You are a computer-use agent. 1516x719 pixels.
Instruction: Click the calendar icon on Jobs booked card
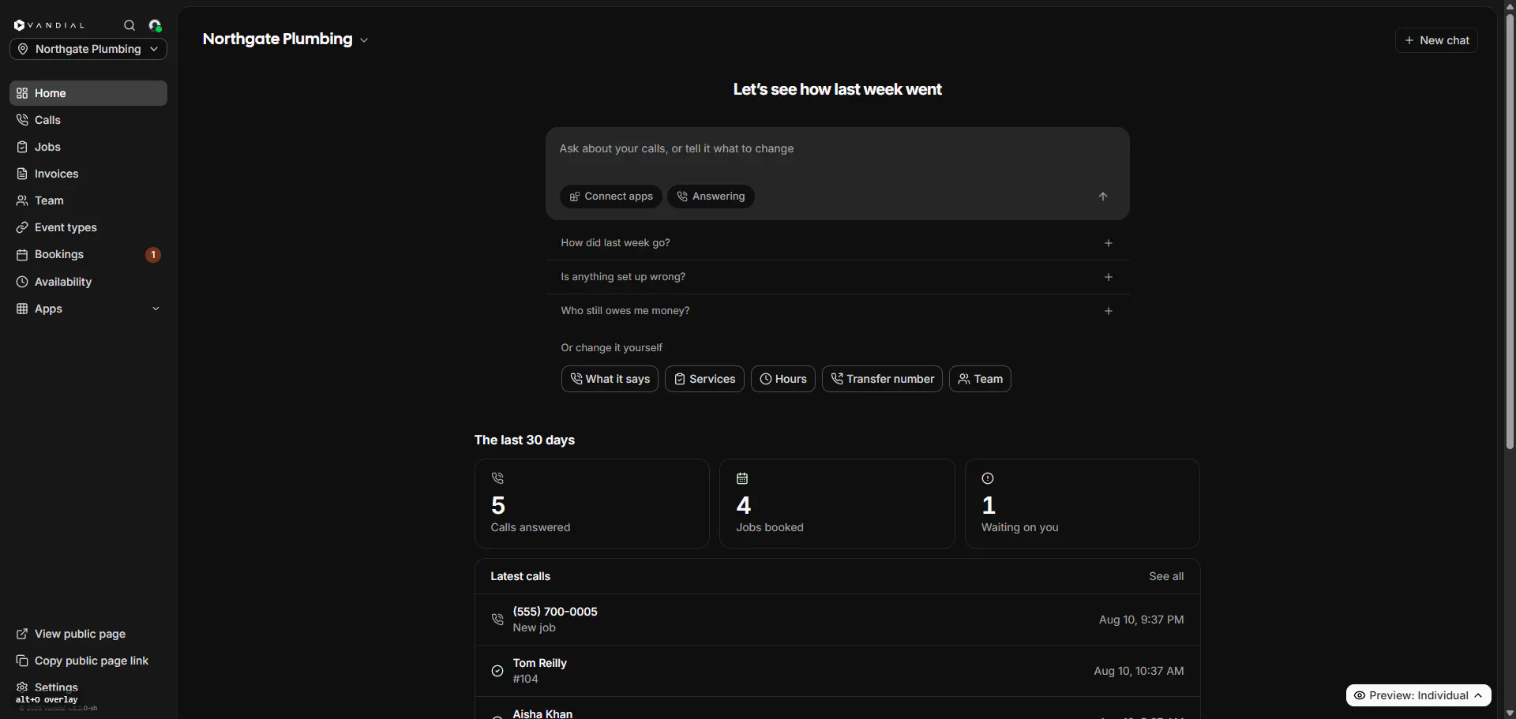coord(742,478)
